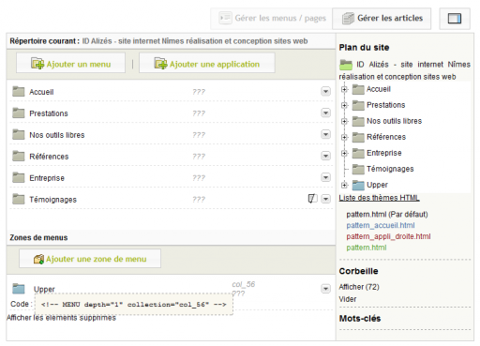Click the Ajouter une application button
This screenshot has height=346, width=480.
tap(207, 63)
